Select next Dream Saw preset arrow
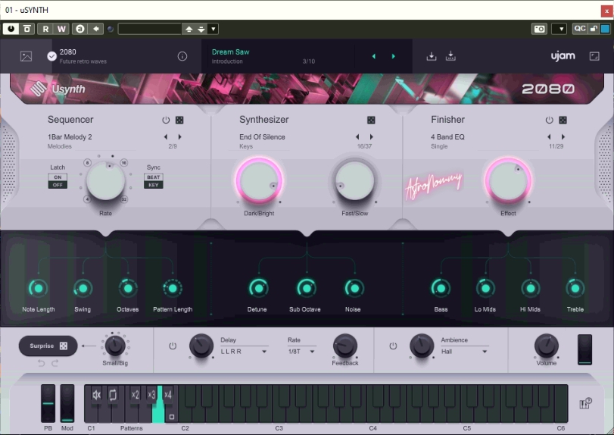614x435 pixels. [x=393, y=57]
